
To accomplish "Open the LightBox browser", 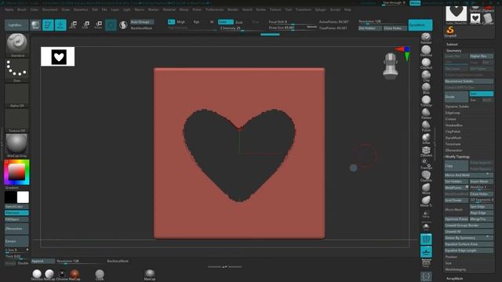I will (16, 25).
